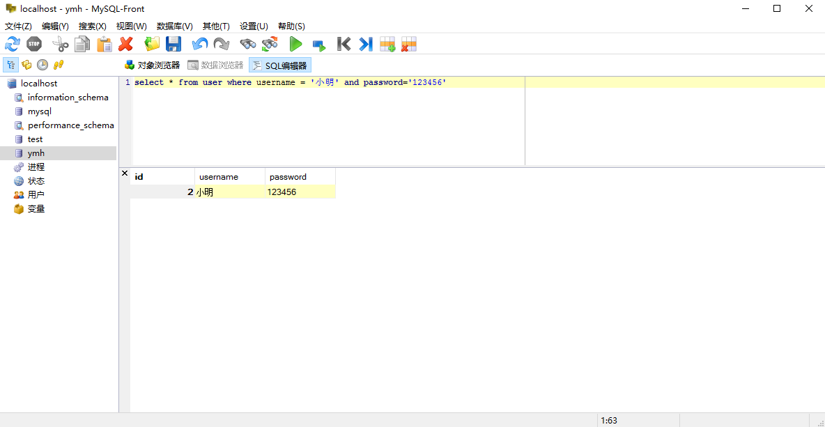The height and width of the screenshot is (427, 825).
Task: Switch to the 对象浏览器 tab
Action: tap(152, 65)
